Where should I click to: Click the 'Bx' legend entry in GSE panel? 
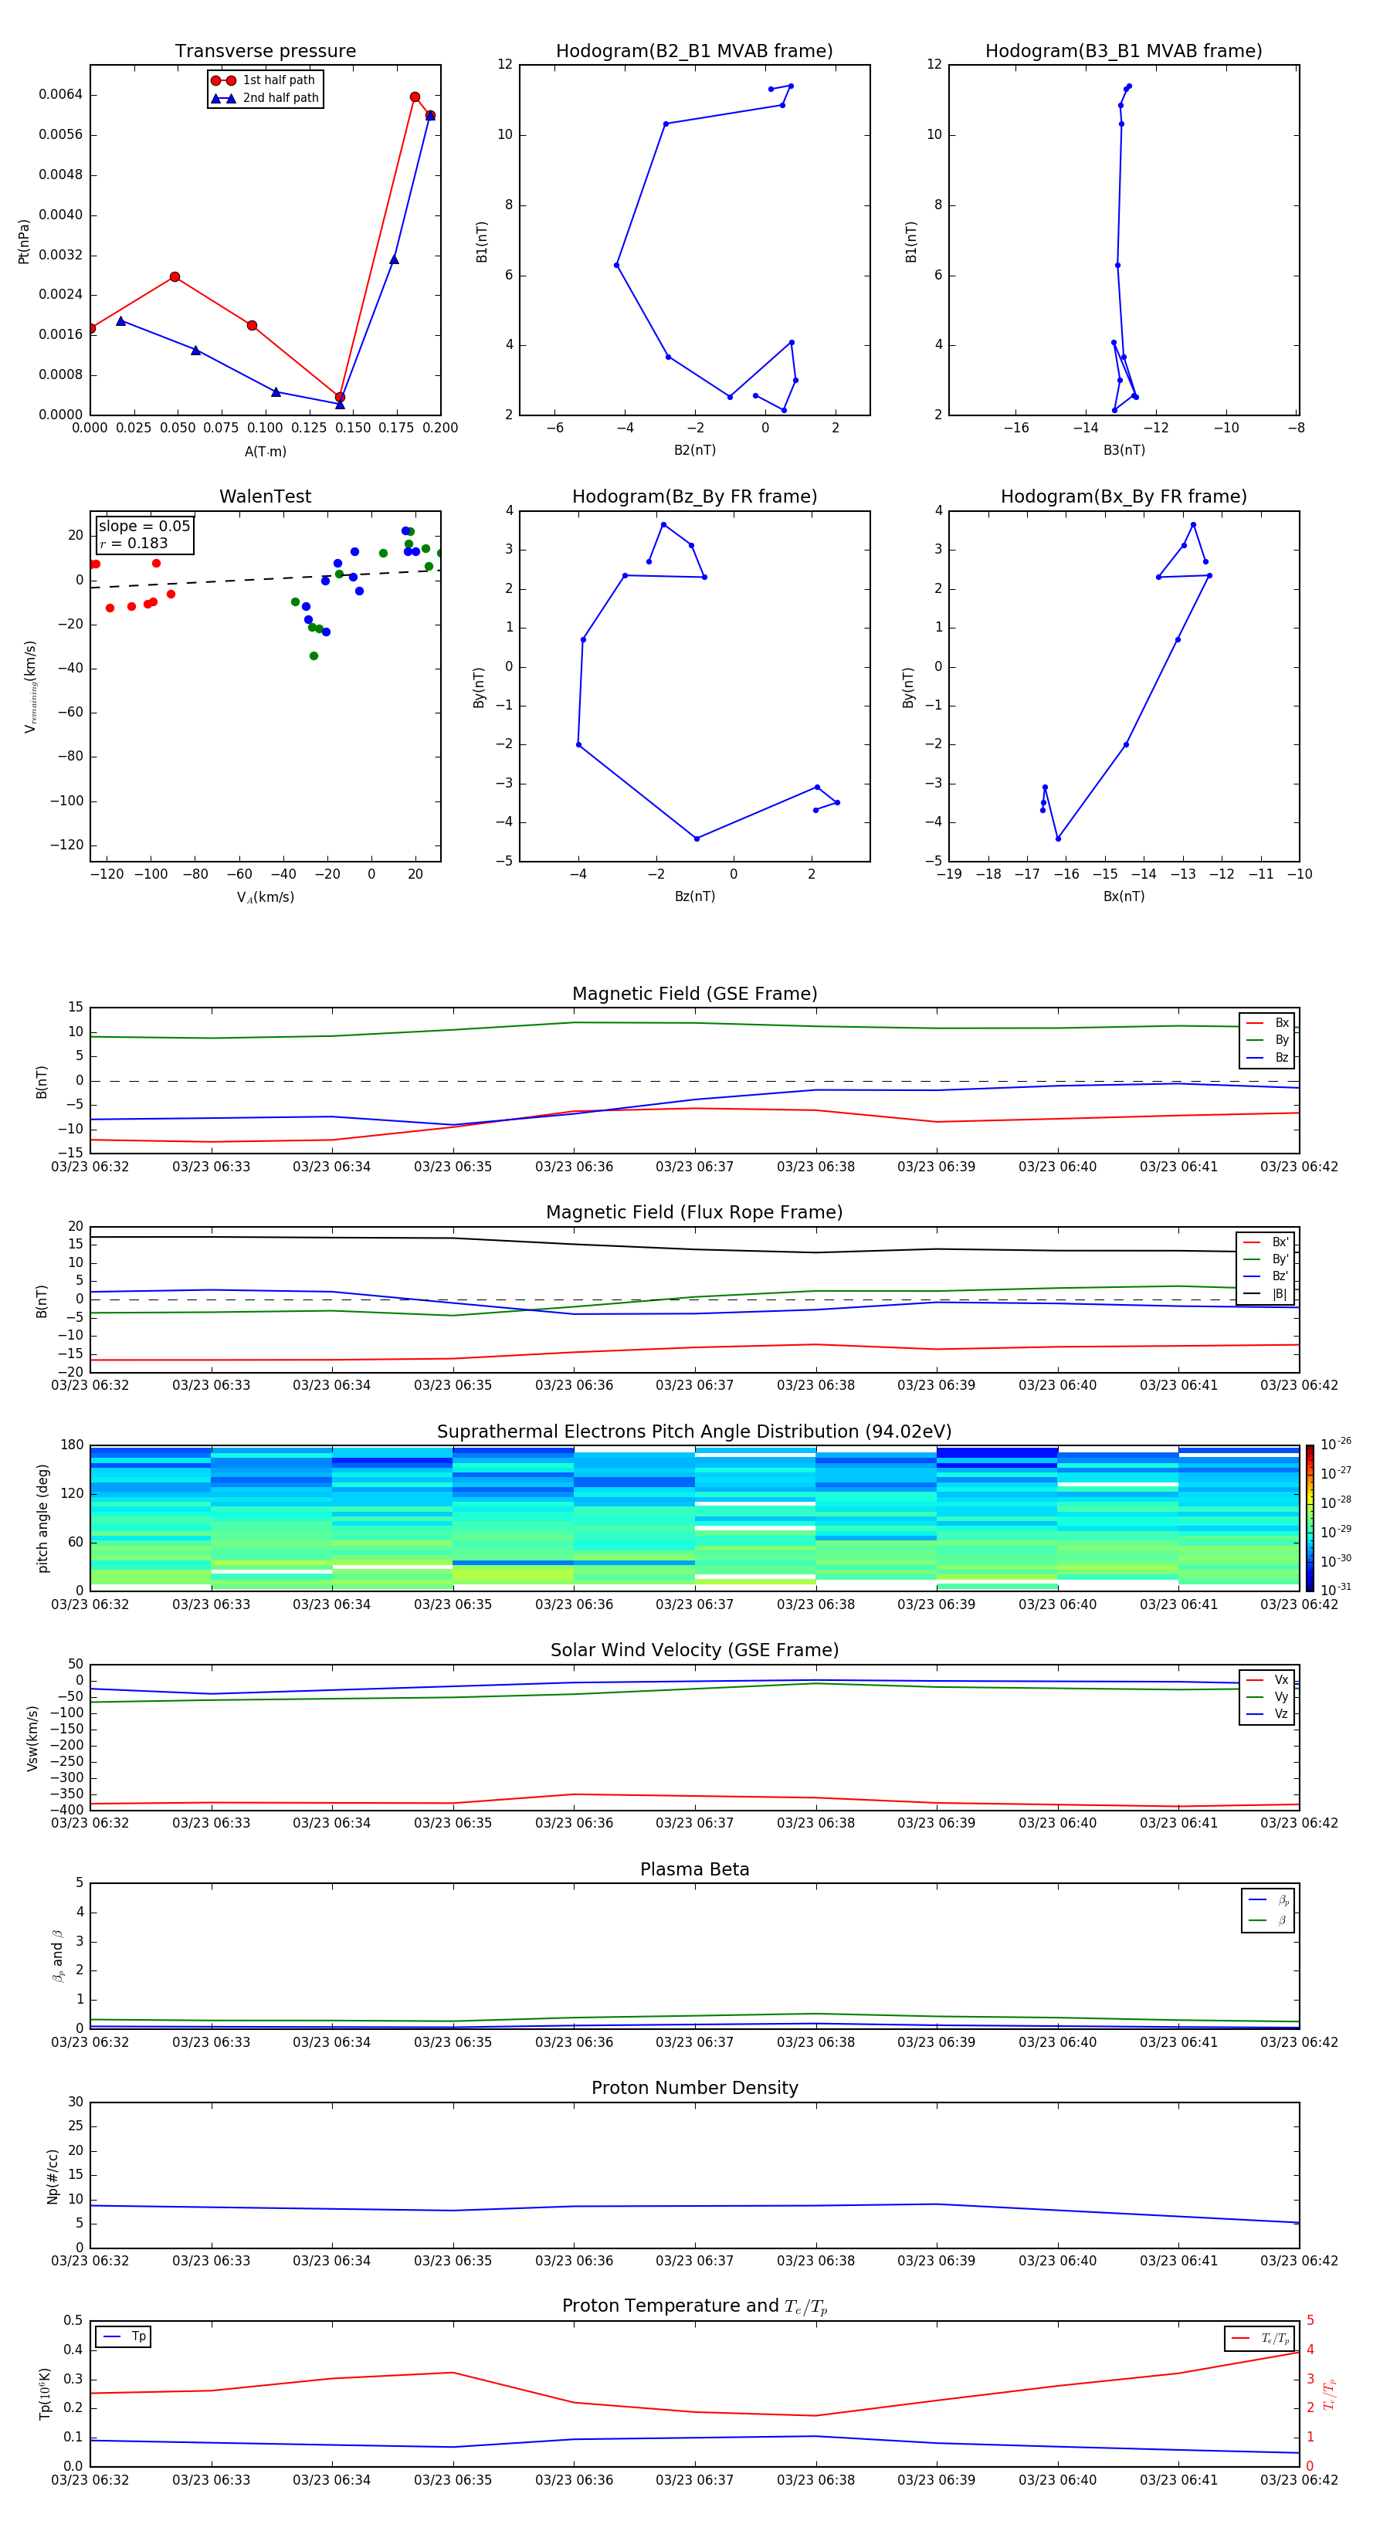pyautogui.click(x=1267, y=1023)
